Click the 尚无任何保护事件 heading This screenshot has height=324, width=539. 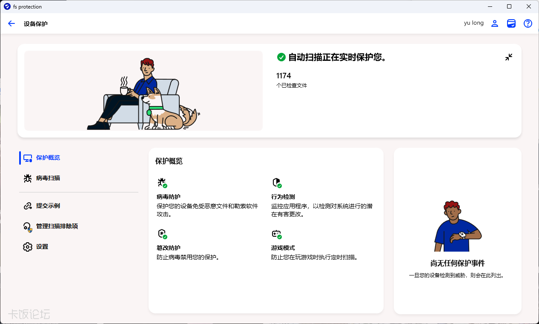[458, 263]
